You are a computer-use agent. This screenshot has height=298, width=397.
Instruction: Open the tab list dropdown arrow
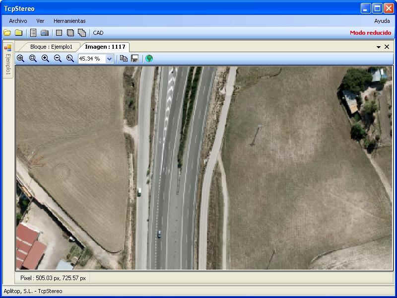379,47
